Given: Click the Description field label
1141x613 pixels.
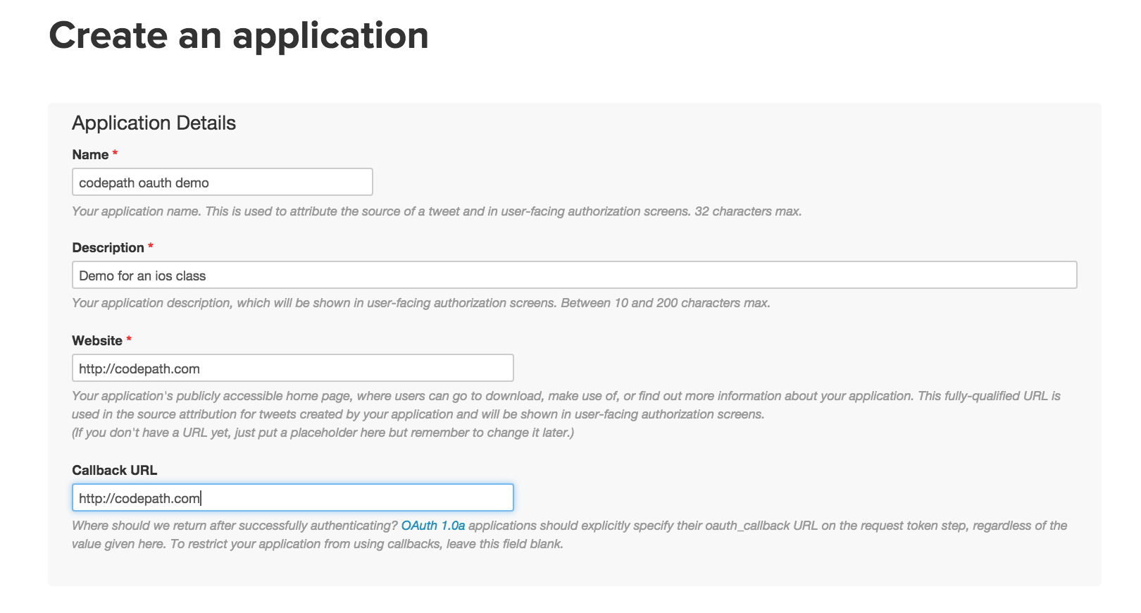Looking at the screenshot, I should click(109, 247).
